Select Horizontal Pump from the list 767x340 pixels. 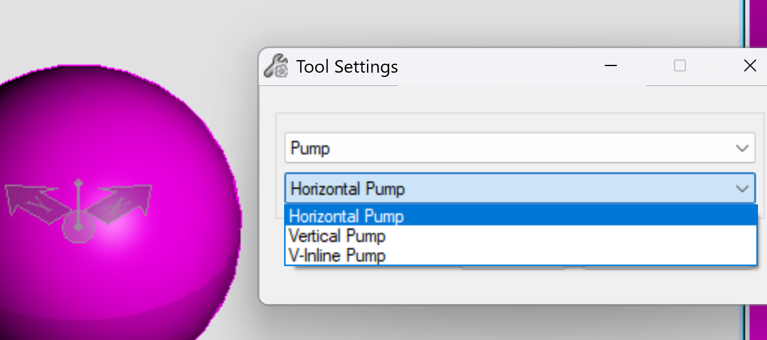click(x=346, y=216)
